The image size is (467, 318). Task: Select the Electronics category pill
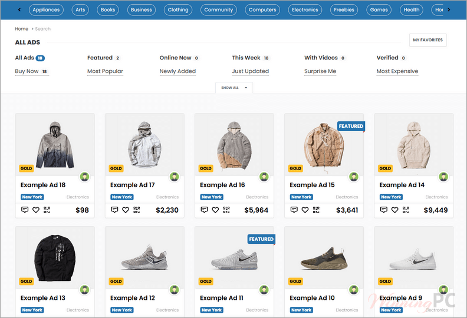click(x=305, y=10)
